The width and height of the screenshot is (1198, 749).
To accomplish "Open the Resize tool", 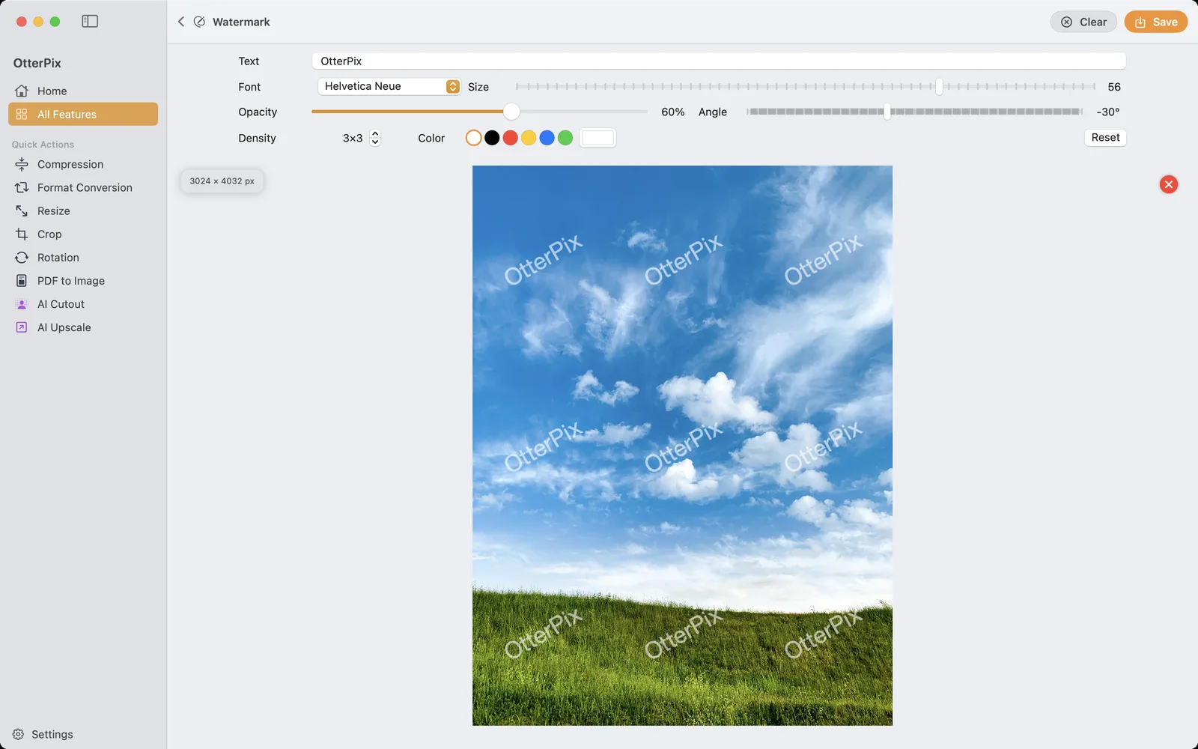I will [x=83, y=210].
